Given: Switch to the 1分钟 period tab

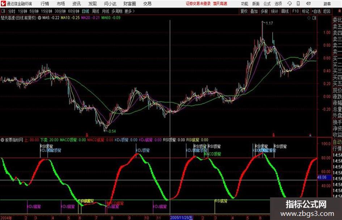Looking at the screenshot, I should pos(22,11).
